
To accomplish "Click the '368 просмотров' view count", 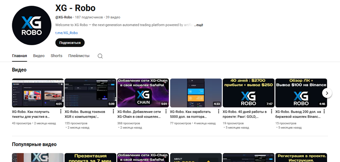I will pyautogui.click(x=128, y=123).
